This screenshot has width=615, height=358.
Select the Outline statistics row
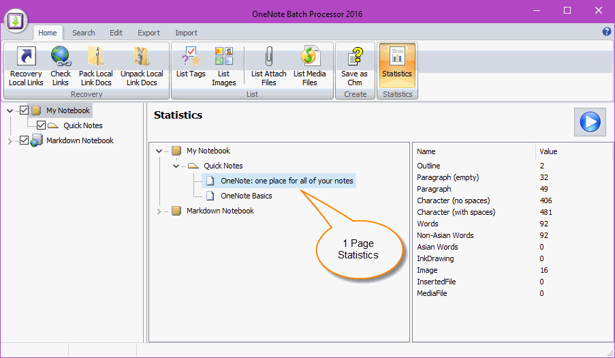513,166
